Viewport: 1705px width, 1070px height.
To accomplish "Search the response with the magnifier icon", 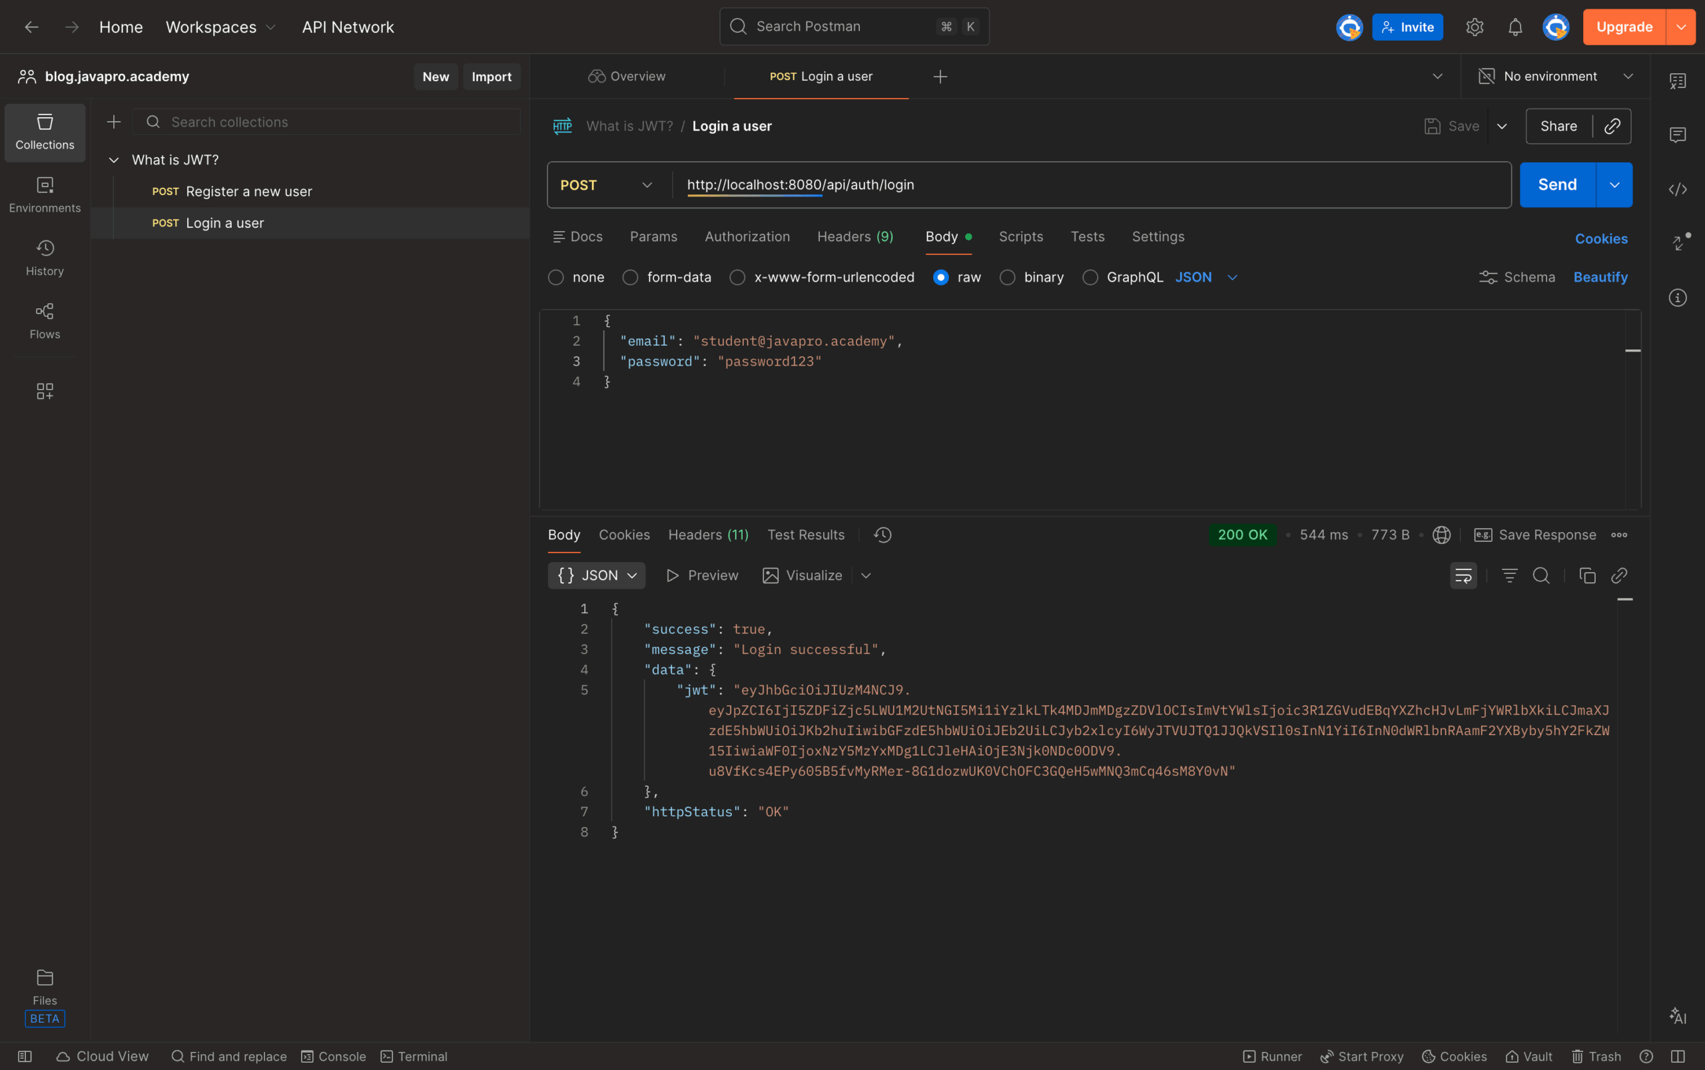I will pos(1540,575).
